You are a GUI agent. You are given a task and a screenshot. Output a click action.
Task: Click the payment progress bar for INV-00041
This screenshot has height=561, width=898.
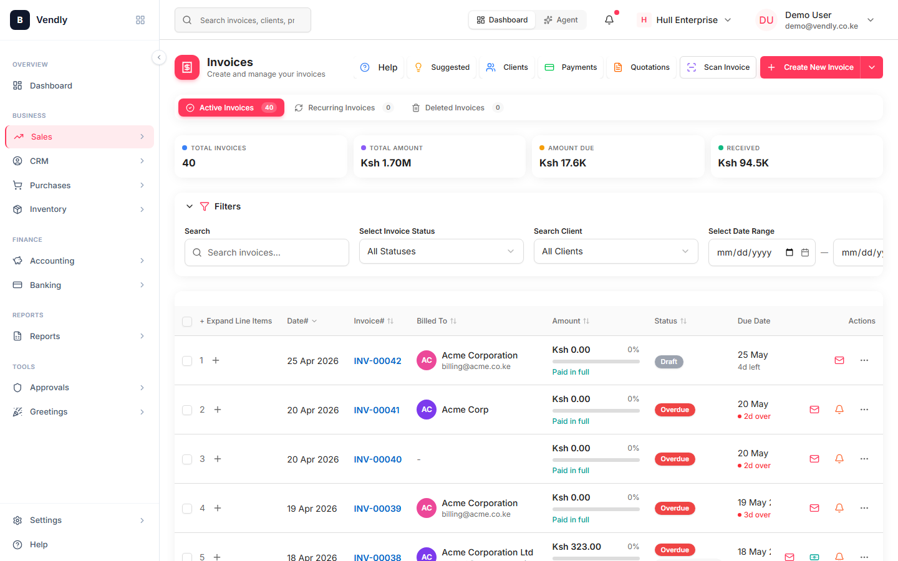coord(596,411)
